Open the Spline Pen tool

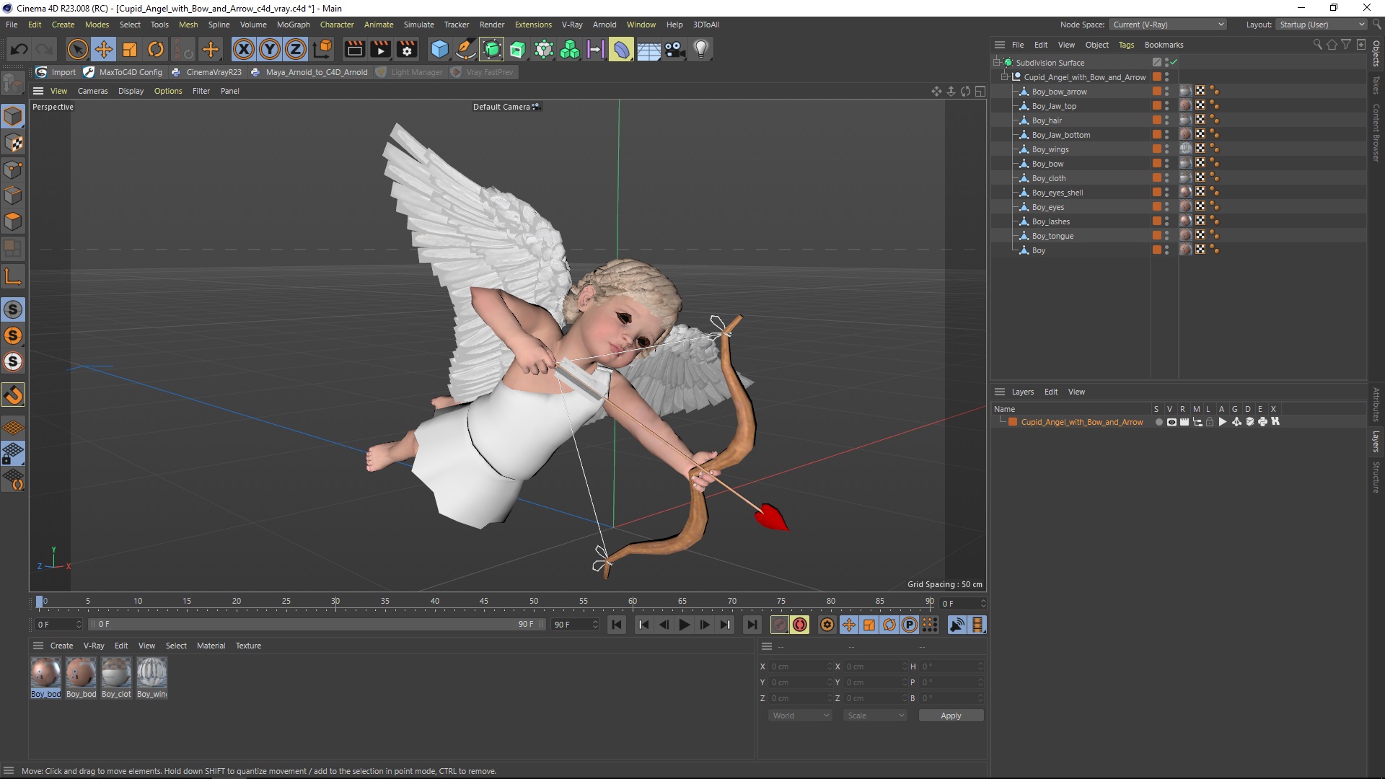(x=466, y=49)
